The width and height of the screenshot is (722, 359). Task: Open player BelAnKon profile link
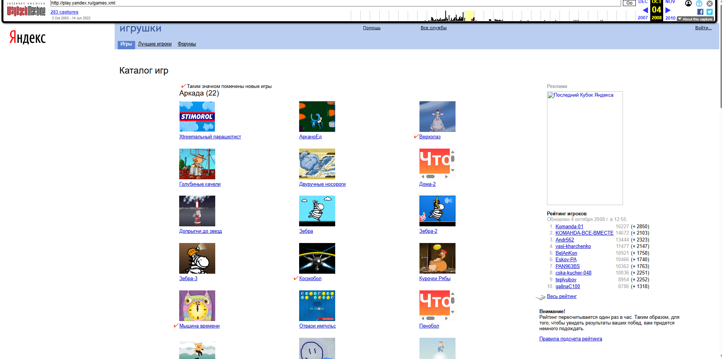566,253
